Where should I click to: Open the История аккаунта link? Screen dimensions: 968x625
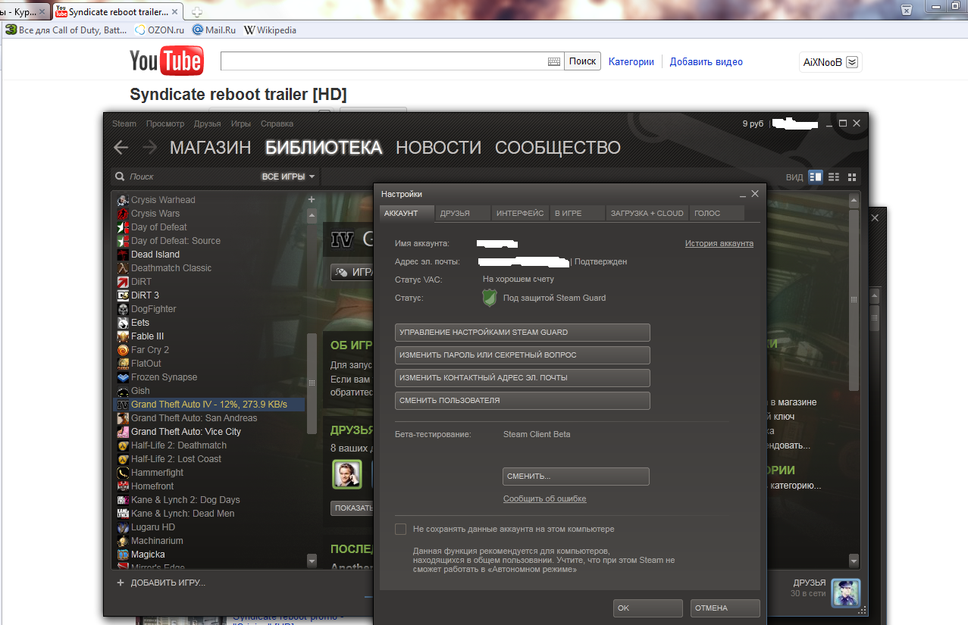pyautogui.click(x=719, y=244)
